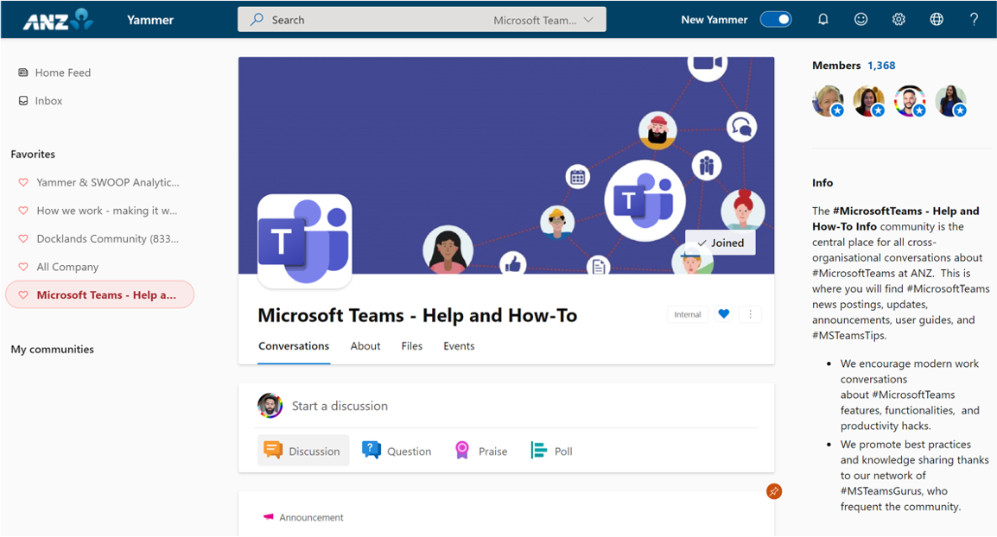
Task: Click the search magnifier icon
Action: click(257, 20)
